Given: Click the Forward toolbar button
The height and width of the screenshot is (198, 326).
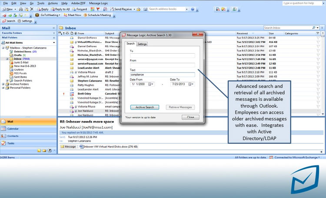Looking at the screenshot, I should coord(80,9).
